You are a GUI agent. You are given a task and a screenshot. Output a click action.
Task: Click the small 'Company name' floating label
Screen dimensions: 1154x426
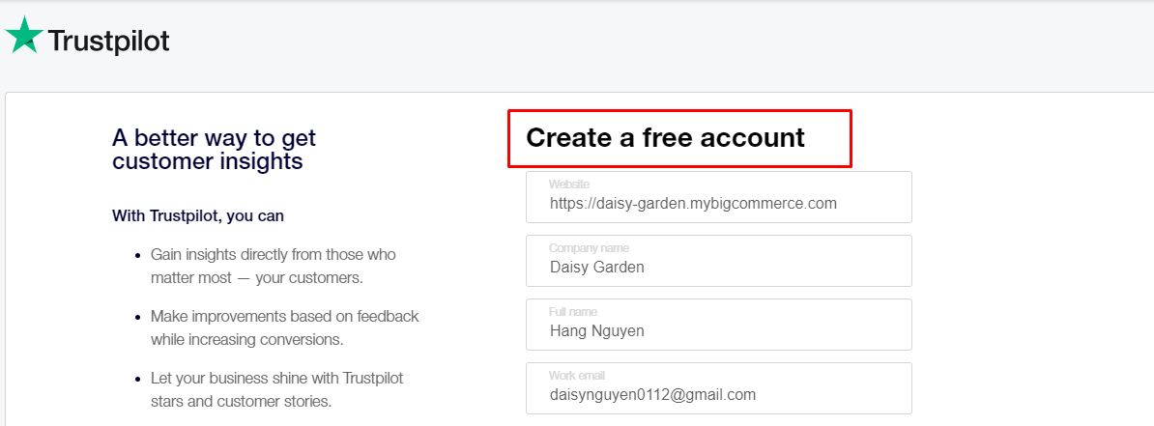(589, 248)
